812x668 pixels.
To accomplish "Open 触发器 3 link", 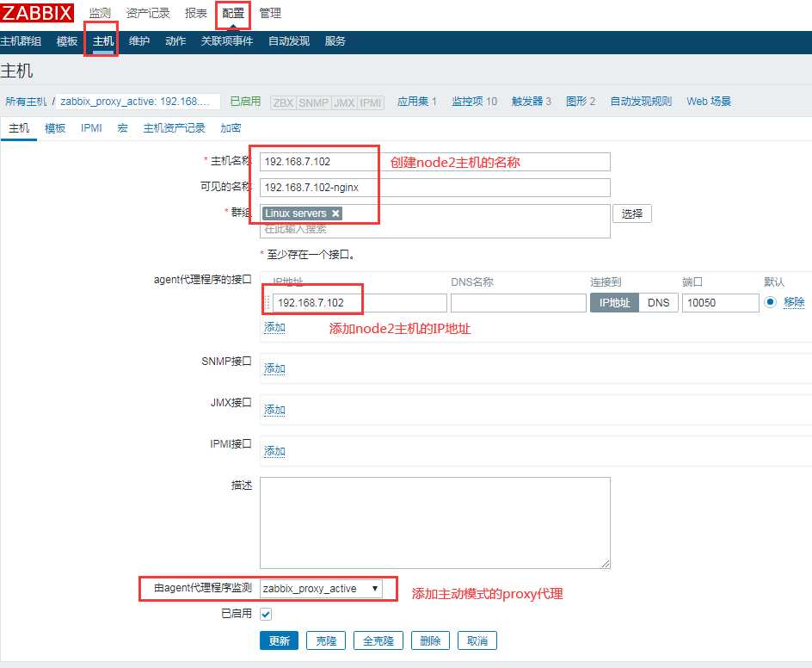I will (x=532, y=102).
